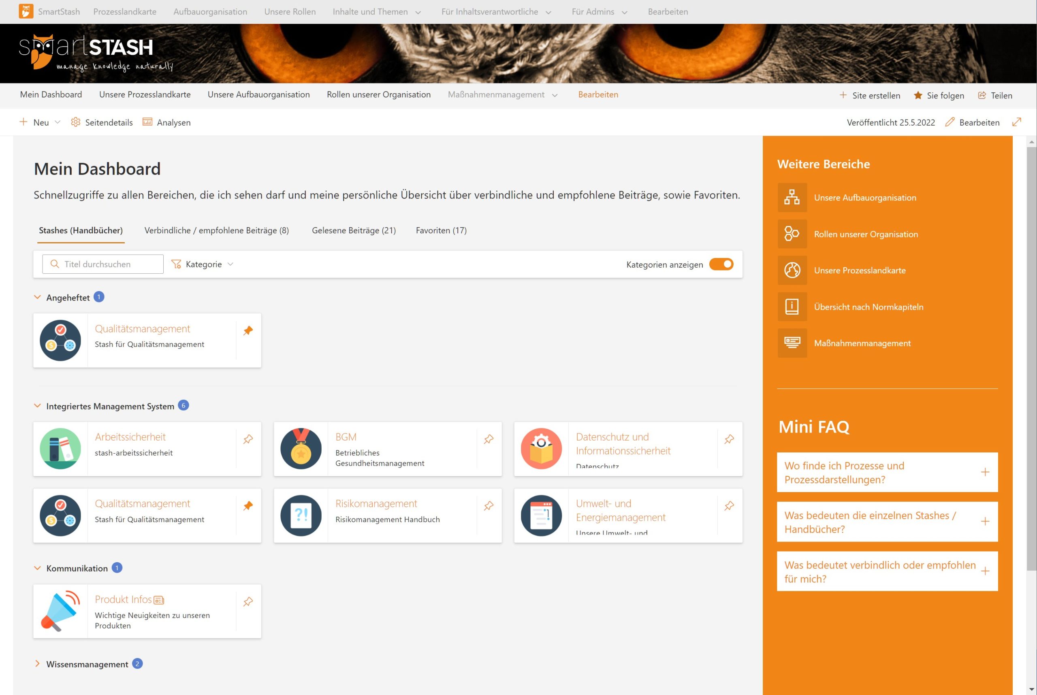Pin the Arbeitssicherheit stash
Viewport: 1037px width, 695px height.
coord(248,439)
